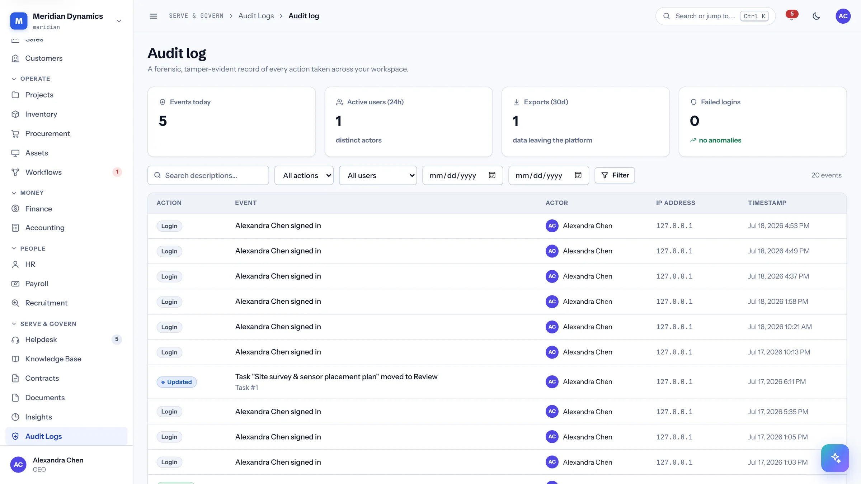Open the Events today card
861x484 pixels.
[x=231, y=122]
